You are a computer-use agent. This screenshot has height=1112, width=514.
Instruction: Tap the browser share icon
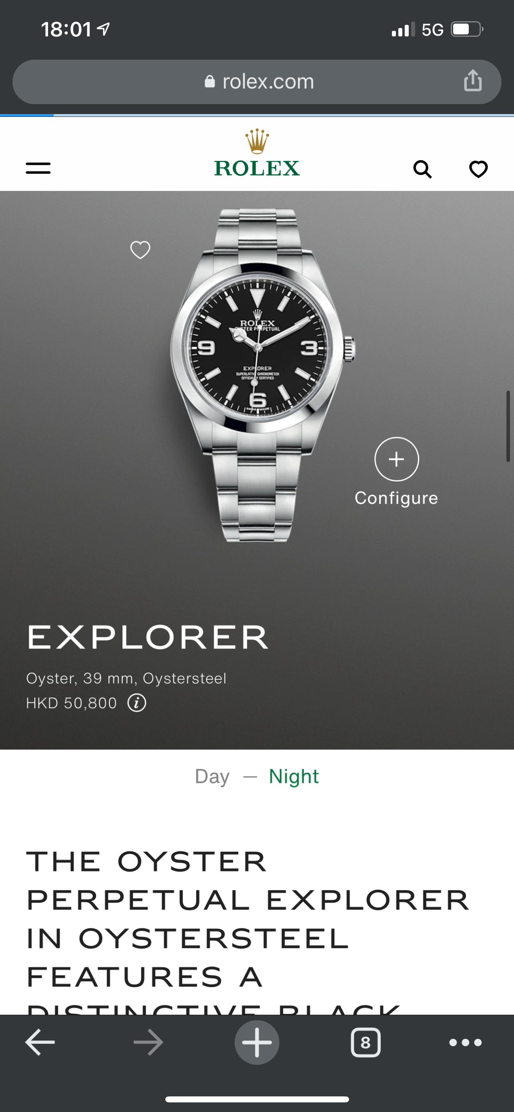point(473,81)
